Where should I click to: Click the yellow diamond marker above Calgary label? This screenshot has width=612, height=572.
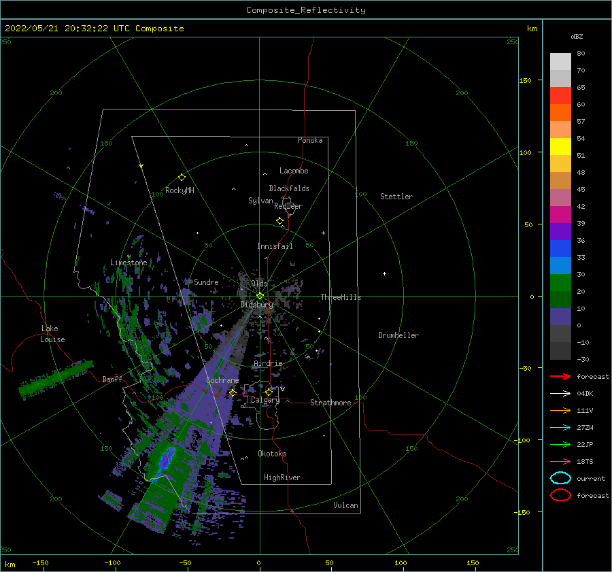pos(269,392)
